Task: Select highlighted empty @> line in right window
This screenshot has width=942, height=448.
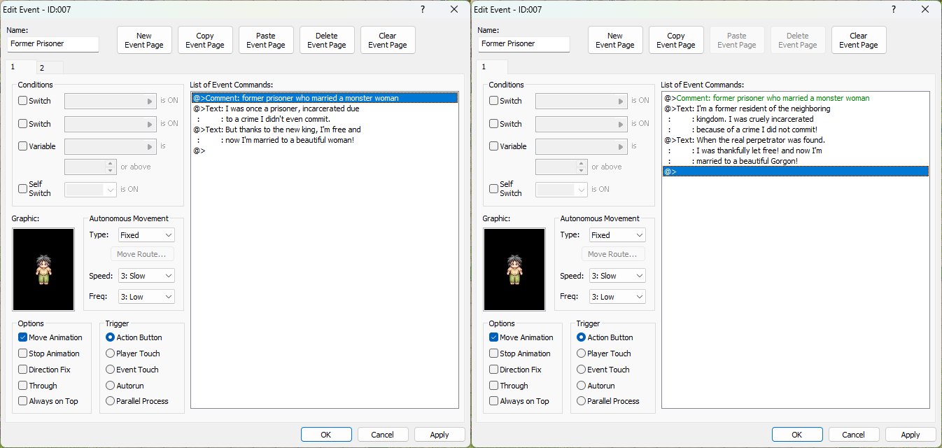Action: pos(796,171)
